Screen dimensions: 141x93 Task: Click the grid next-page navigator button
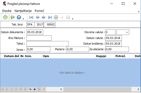(x=21, y=89)
